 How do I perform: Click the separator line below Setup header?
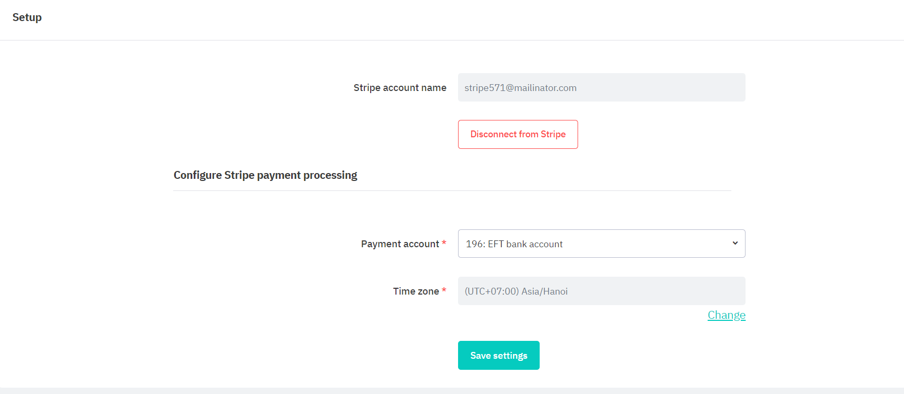[x=452, y=40]
